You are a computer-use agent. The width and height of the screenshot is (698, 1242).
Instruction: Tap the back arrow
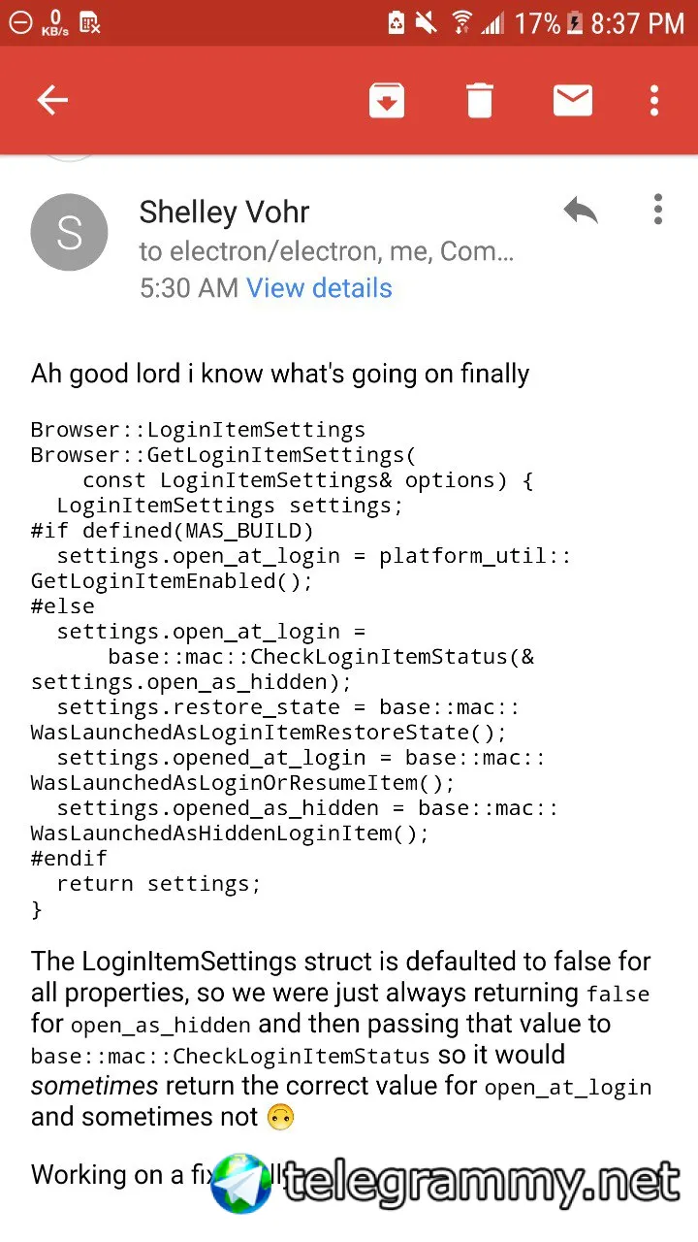tap(52, 100)
